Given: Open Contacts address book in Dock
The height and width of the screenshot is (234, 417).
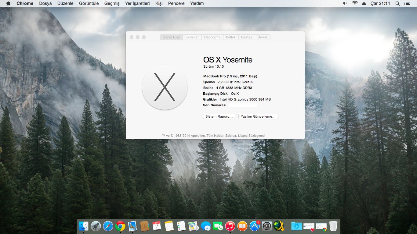Looking at the screenshot, I should [144, 226].
